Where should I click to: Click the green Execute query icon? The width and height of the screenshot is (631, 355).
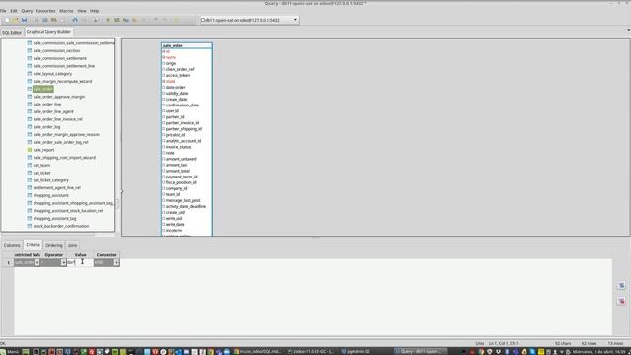click(108, 20)
